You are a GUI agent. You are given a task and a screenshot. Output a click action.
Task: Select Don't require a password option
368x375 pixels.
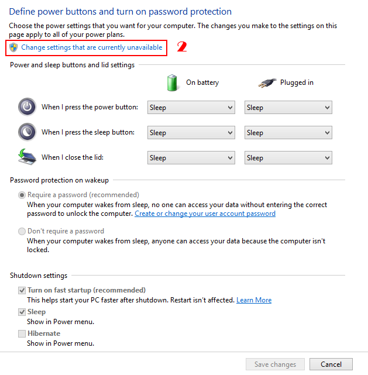[x=22, y=231]
